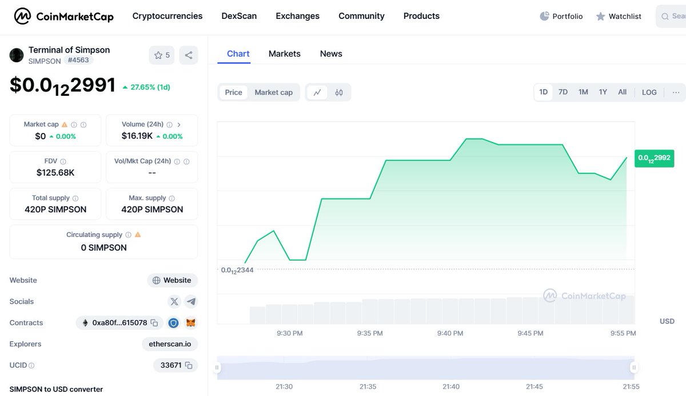Open the Telegram social link
This screenshot has width=686, height=396.
(191, 301)
